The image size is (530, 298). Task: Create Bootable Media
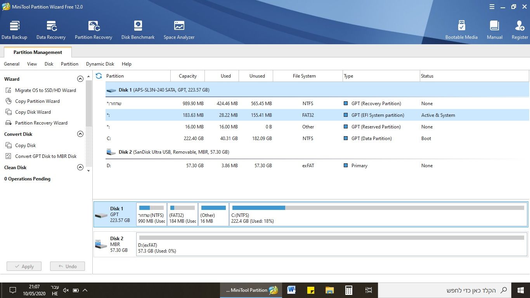click(x=461, y=30)
